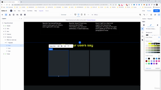
Task: Open Layers panel help question mark
Action: coord(19,18)
